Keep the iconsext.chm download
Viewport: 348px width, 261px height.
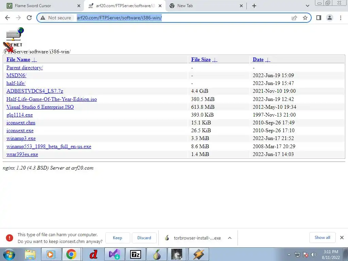point(117,238)
